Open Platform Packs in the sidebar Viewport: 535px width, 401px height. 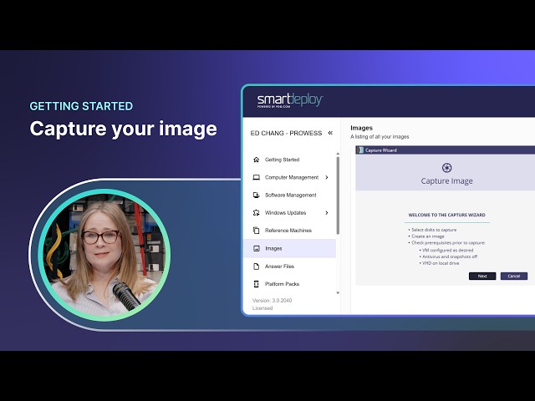point(289,284)
